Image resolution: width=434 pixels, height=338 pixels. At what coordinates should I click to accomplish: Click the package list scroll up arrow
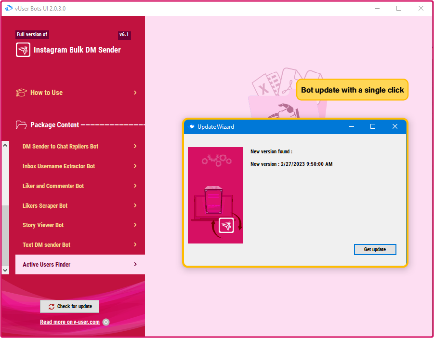pos(5,145)
